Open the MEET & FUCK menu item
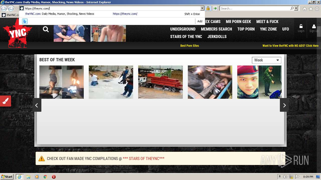Image resolution: width=321 pixels, height=180 pixels. (267, 21)
